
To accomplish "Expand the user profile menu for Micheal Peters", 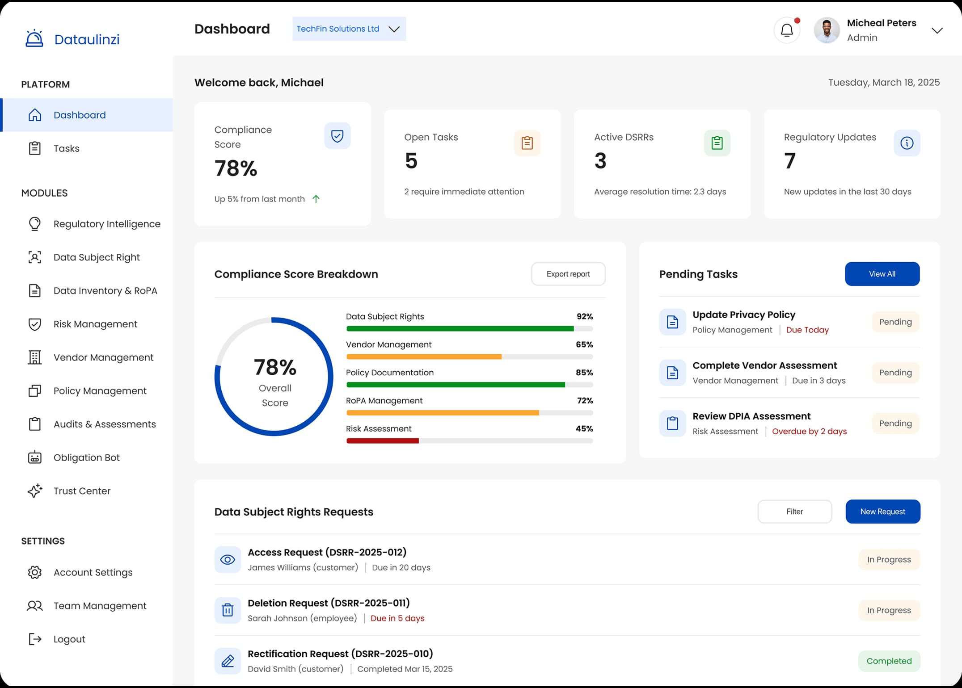I will [x=937, y=30].
